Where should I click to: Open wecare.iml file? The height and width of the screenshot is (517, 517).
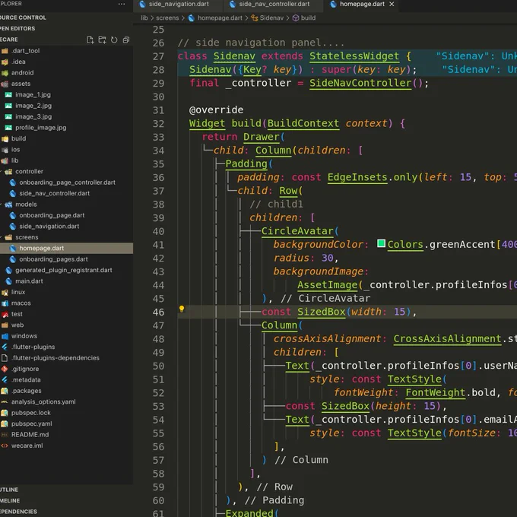click(x=66, y=446)
